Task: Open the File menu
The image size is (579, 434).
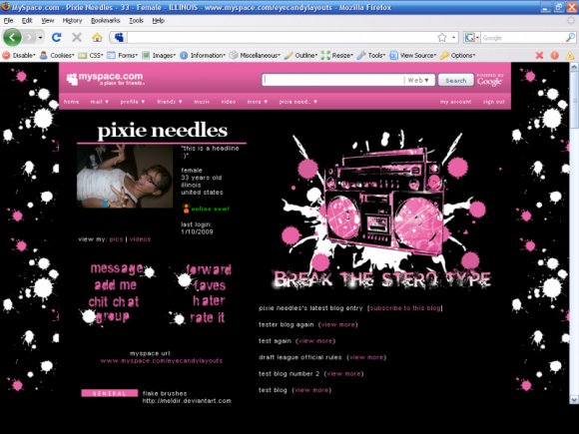Action: point(9,21)
